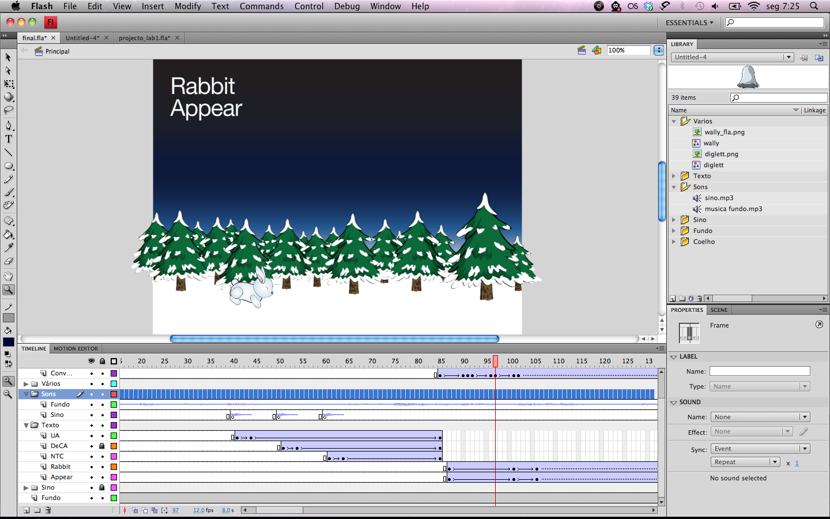Open the sound Sync dropdown showing Event
This screenshot has height=519, width=830.
760,449
